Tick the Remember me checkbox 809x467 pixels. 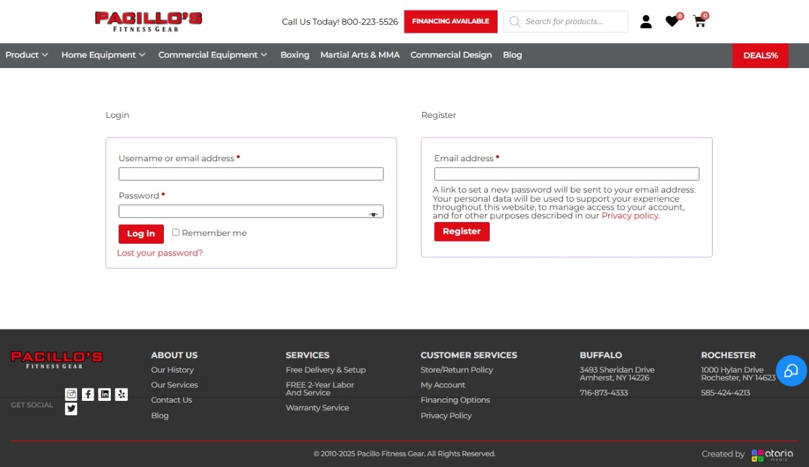176,232
